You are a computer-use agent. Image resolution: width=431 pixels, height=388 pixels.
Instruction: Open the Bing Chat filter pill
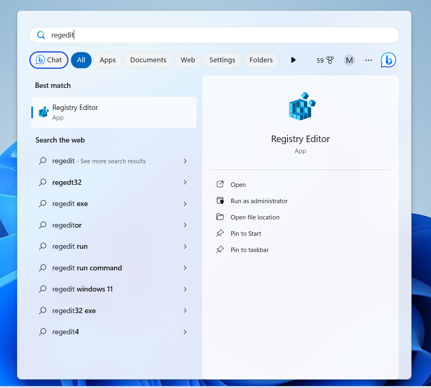pyautogui.click(x=49, y=60)
